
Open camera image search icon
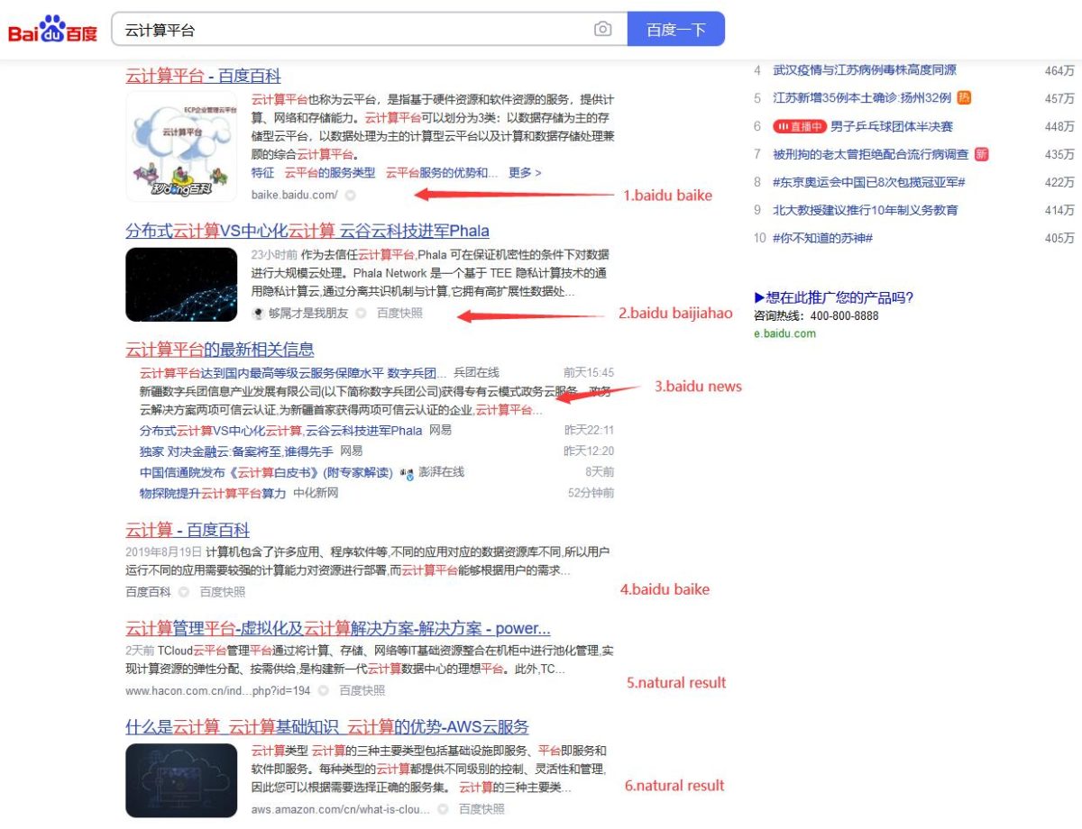[602, 30]
